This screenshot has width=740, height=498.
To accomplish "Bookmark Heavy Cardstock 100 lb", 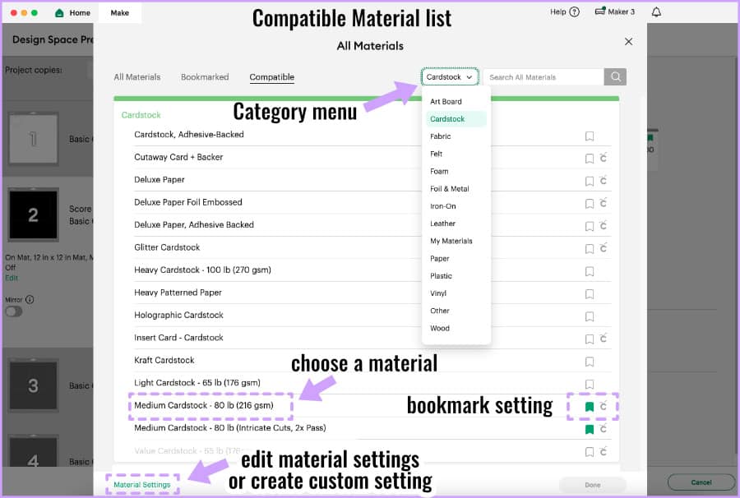I will pyautogui.click(x=589, y=272).
